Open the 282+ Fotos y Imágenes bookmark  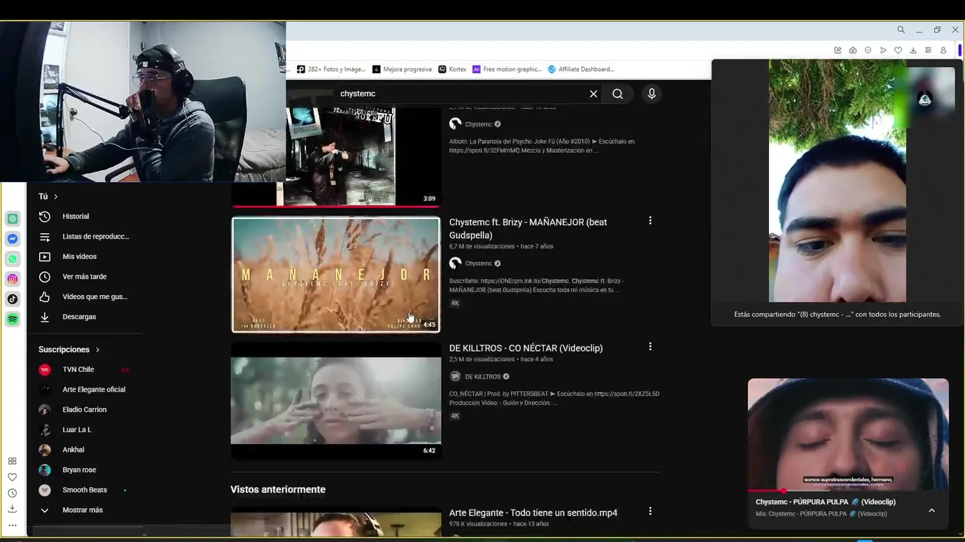pyautogui.click(x=331, y=69)
